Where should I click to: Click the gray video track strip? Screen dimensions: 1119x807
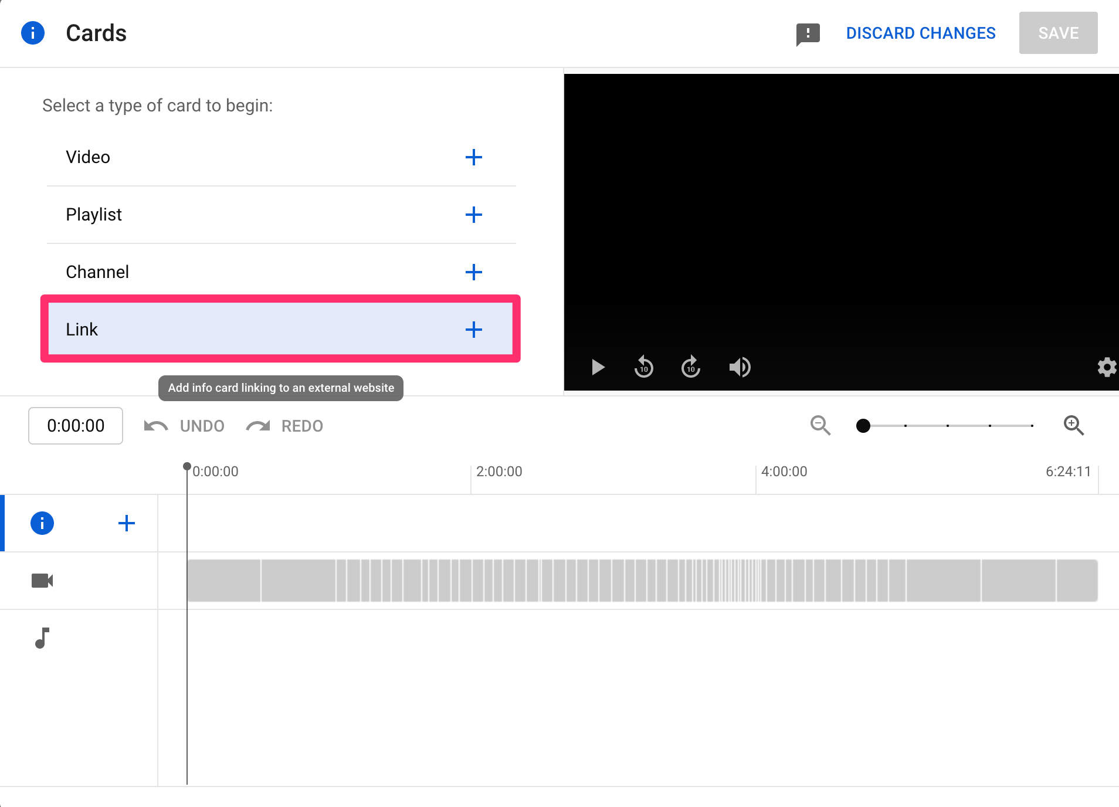click(x=642, y=581)
